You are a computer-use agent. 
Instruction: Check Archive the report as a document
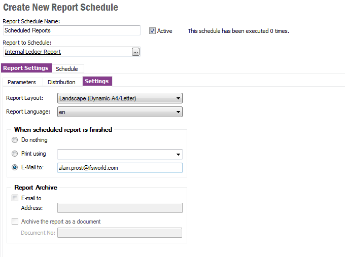tap(15, 222)
